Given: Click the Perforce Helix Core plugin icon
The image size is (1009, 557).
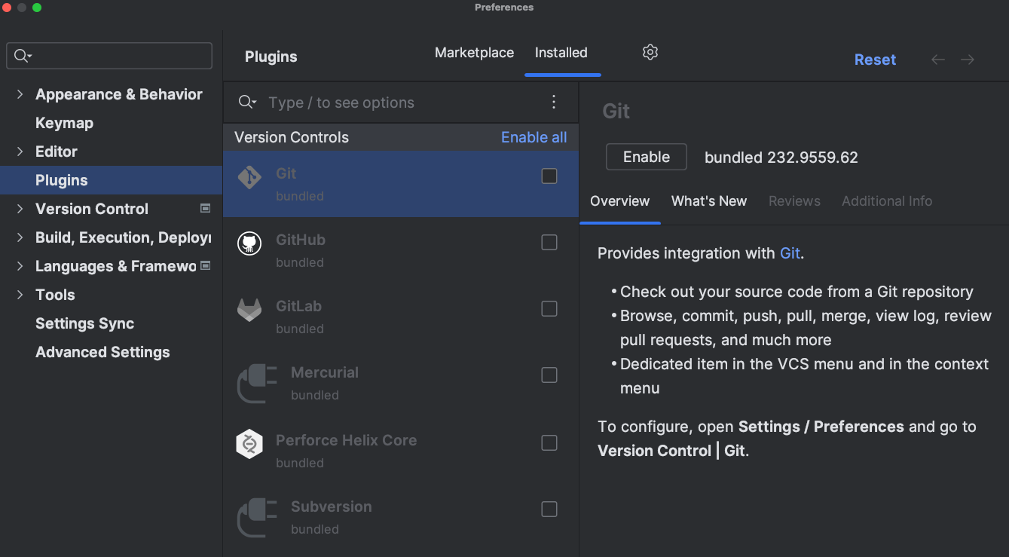Looking at the screenshot, I should [249, 444].
